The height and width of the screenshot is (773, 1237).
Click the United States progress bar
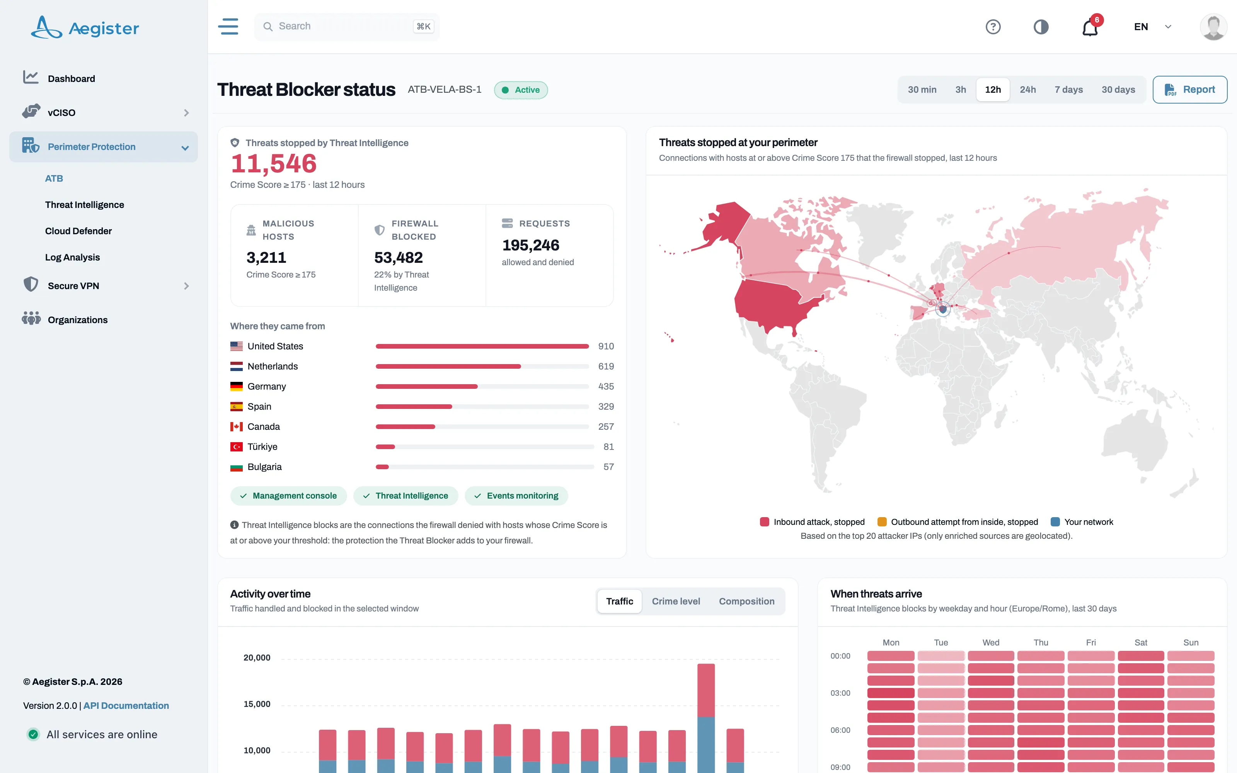coord(482,346)
